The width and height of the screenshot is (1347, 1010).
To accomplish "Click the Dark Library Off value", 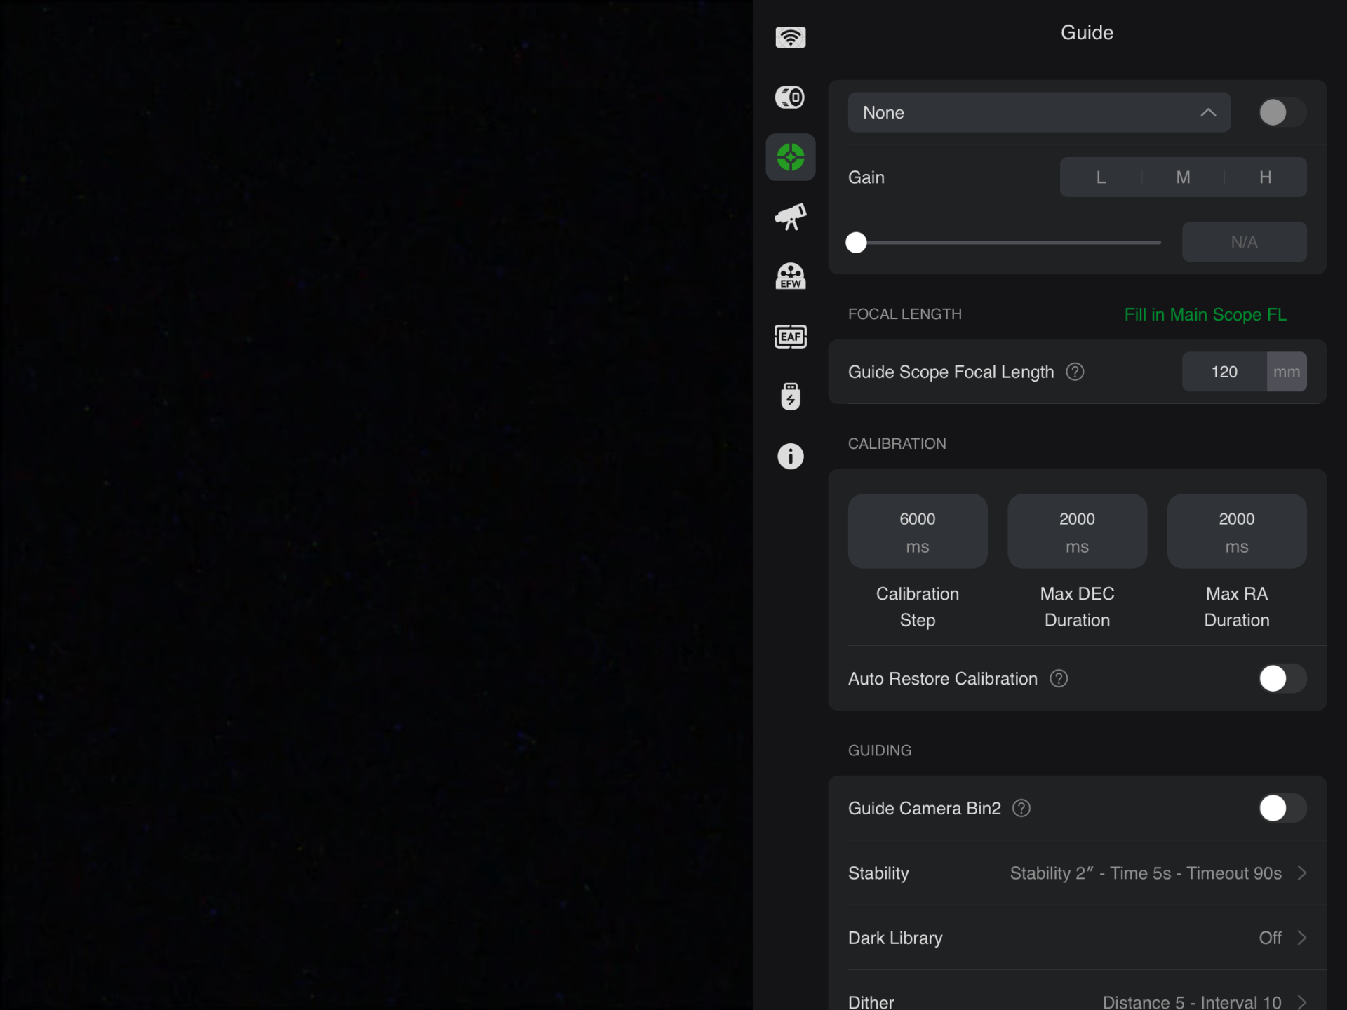I will [x=1270, y=938].
